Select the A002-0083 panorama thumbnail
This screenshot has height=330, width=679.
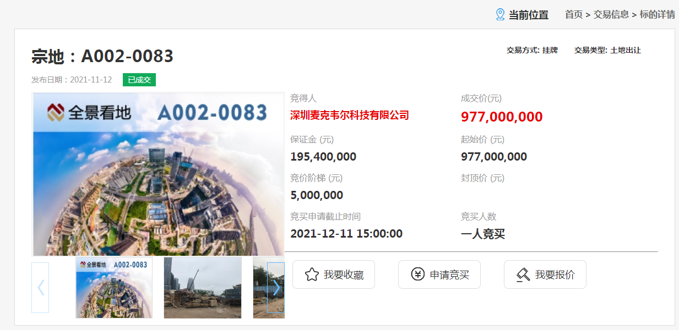[114, 288]
